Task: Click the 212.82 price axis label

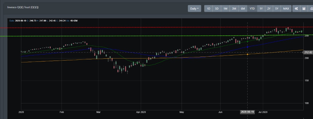Action: 308,52
